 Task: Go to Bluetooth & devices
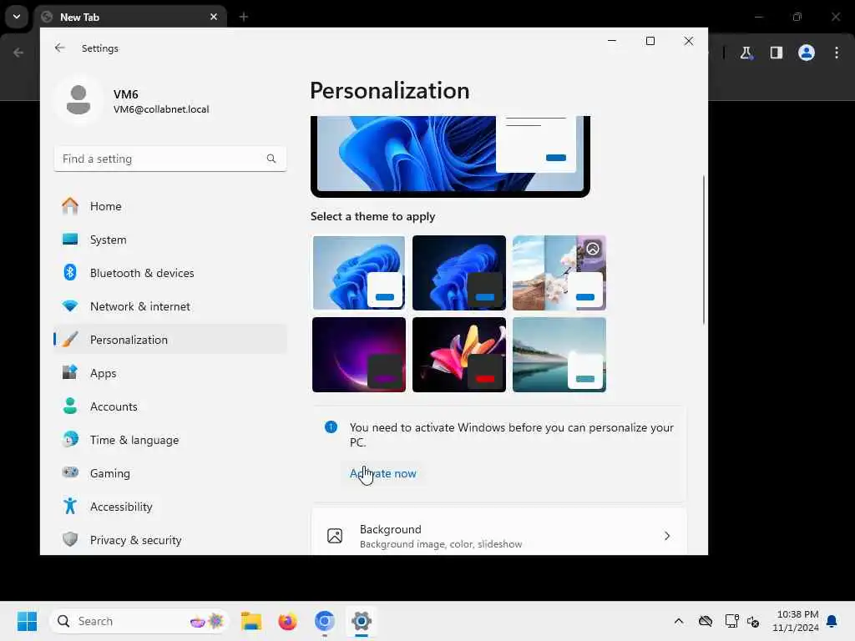click(170, 273)
